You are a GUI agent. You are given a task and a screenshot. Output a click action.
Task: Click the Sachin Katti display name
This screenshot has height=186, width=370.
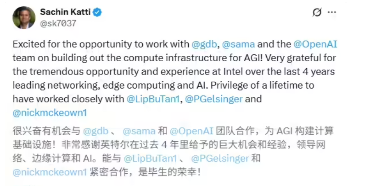pyautogui.click(x=66, y=12)
